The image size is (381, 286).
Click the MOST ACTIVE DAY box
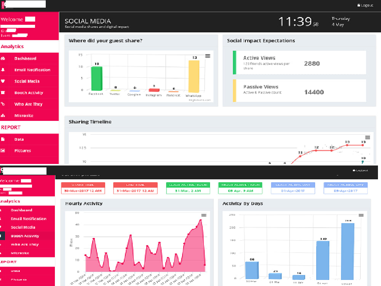click(x=346, y=188)
